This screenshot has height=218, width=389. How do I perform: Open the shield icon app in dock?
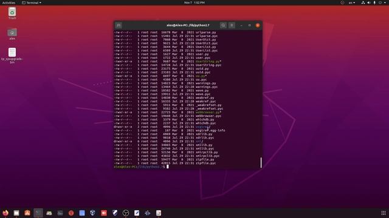pos(115,213)
